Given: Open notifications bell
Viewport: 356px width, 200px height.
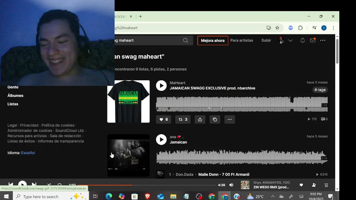Looking at the screenshot, I should coord(303,41).
